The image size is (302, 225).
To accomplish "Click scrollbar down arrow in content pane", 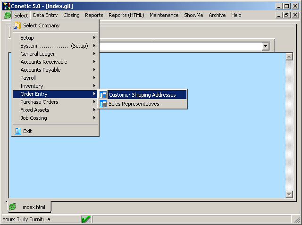I will coord(289,194).
